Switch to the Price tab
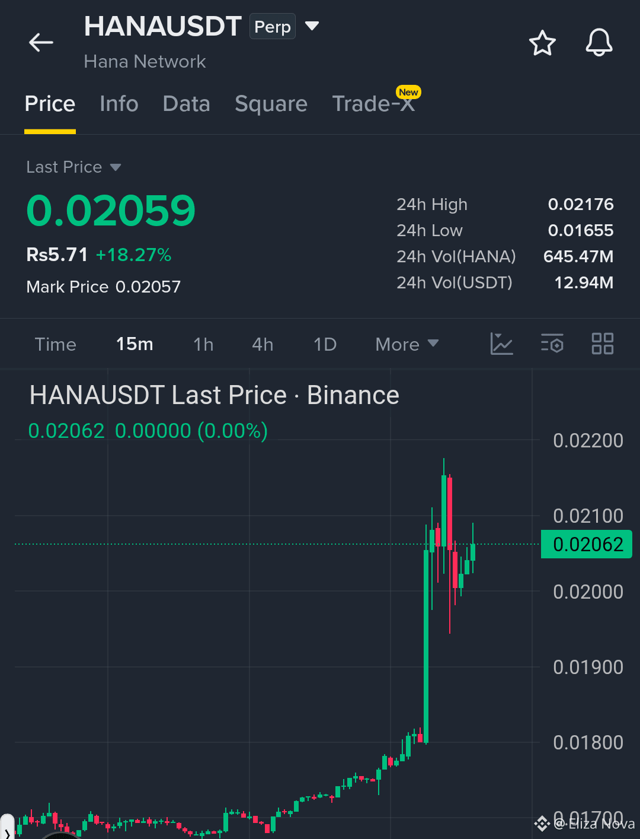The height and width of the screenshot is (839, 640). coord(50,104)
